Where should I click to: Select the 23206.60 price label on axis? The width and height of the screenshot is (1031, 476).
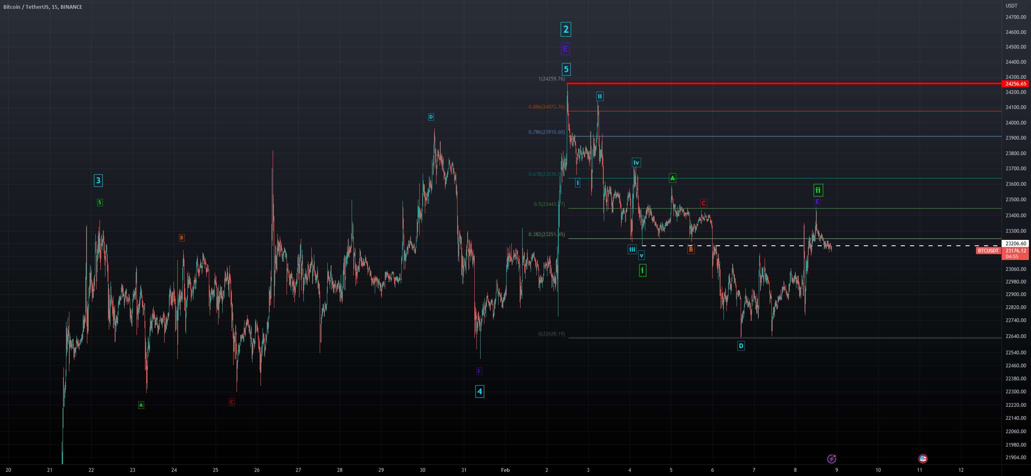click(x=1016, y=243)
